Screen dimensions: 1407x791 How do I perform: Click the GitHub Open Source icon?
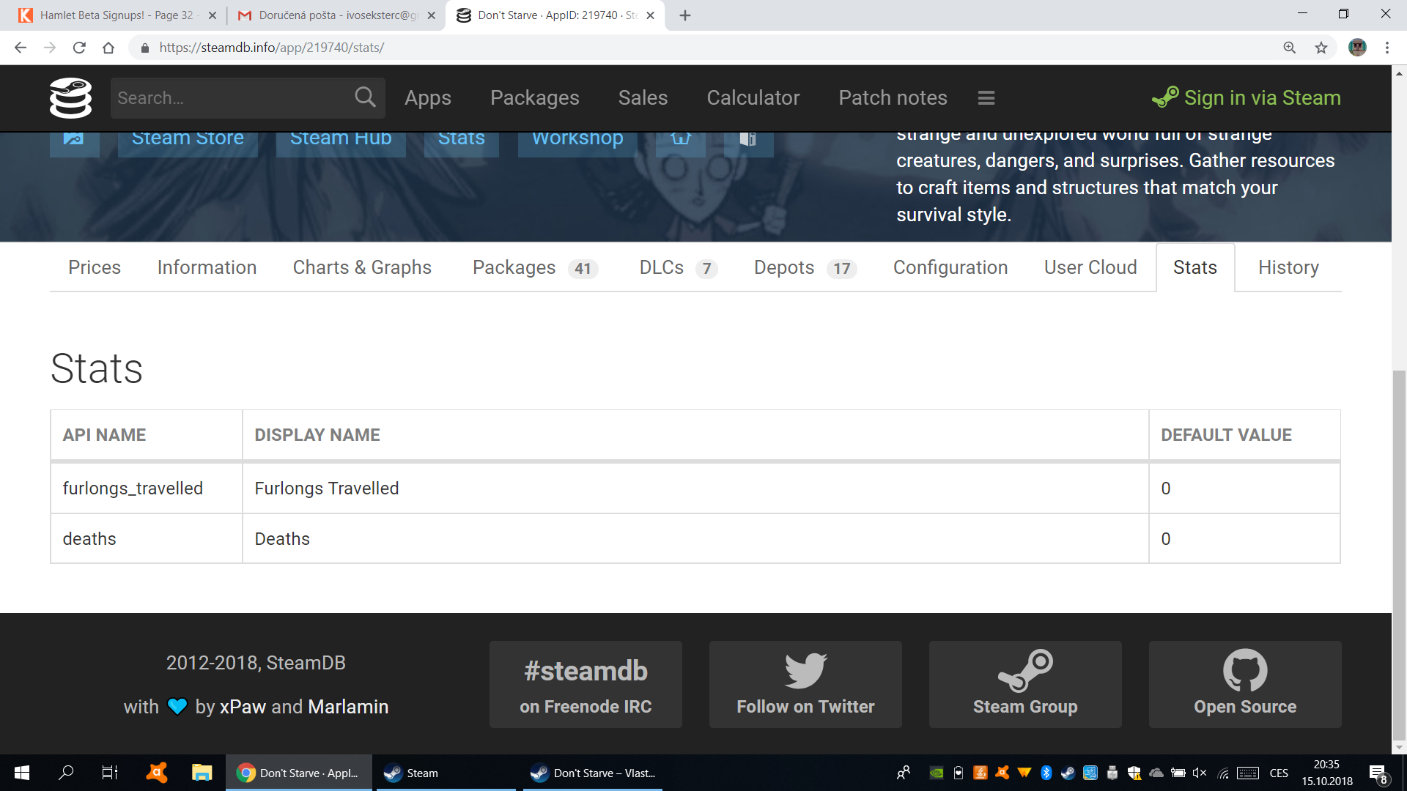(x=1244, y=670)
